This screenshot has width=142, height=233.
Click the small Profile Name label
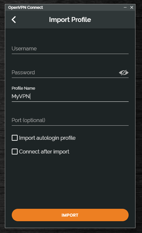pos(24,88)
